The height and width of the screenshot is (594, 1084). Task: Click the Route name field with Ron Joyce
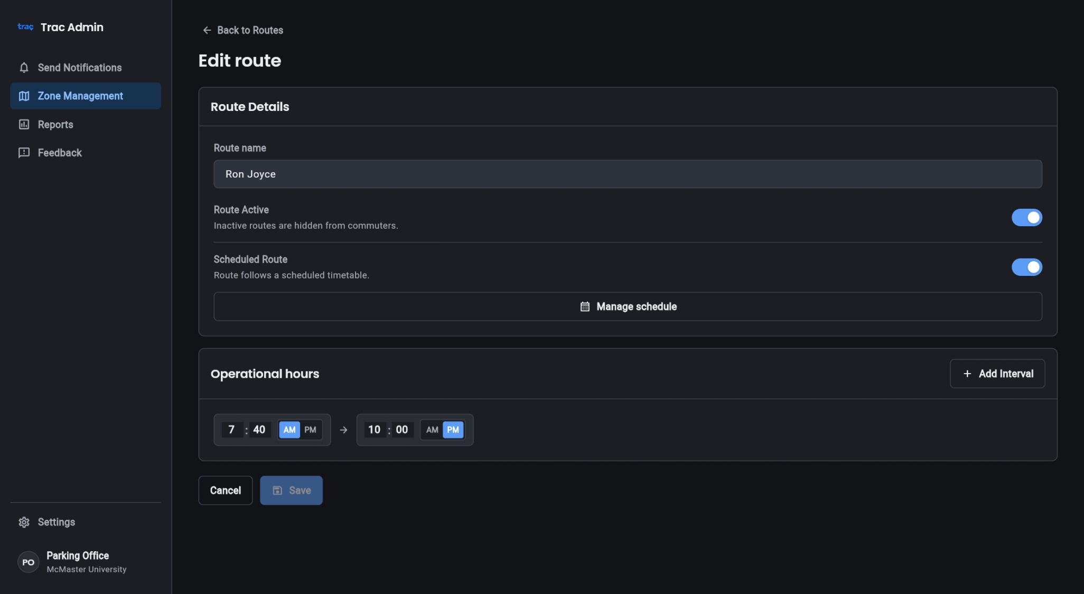click(628, 174)
